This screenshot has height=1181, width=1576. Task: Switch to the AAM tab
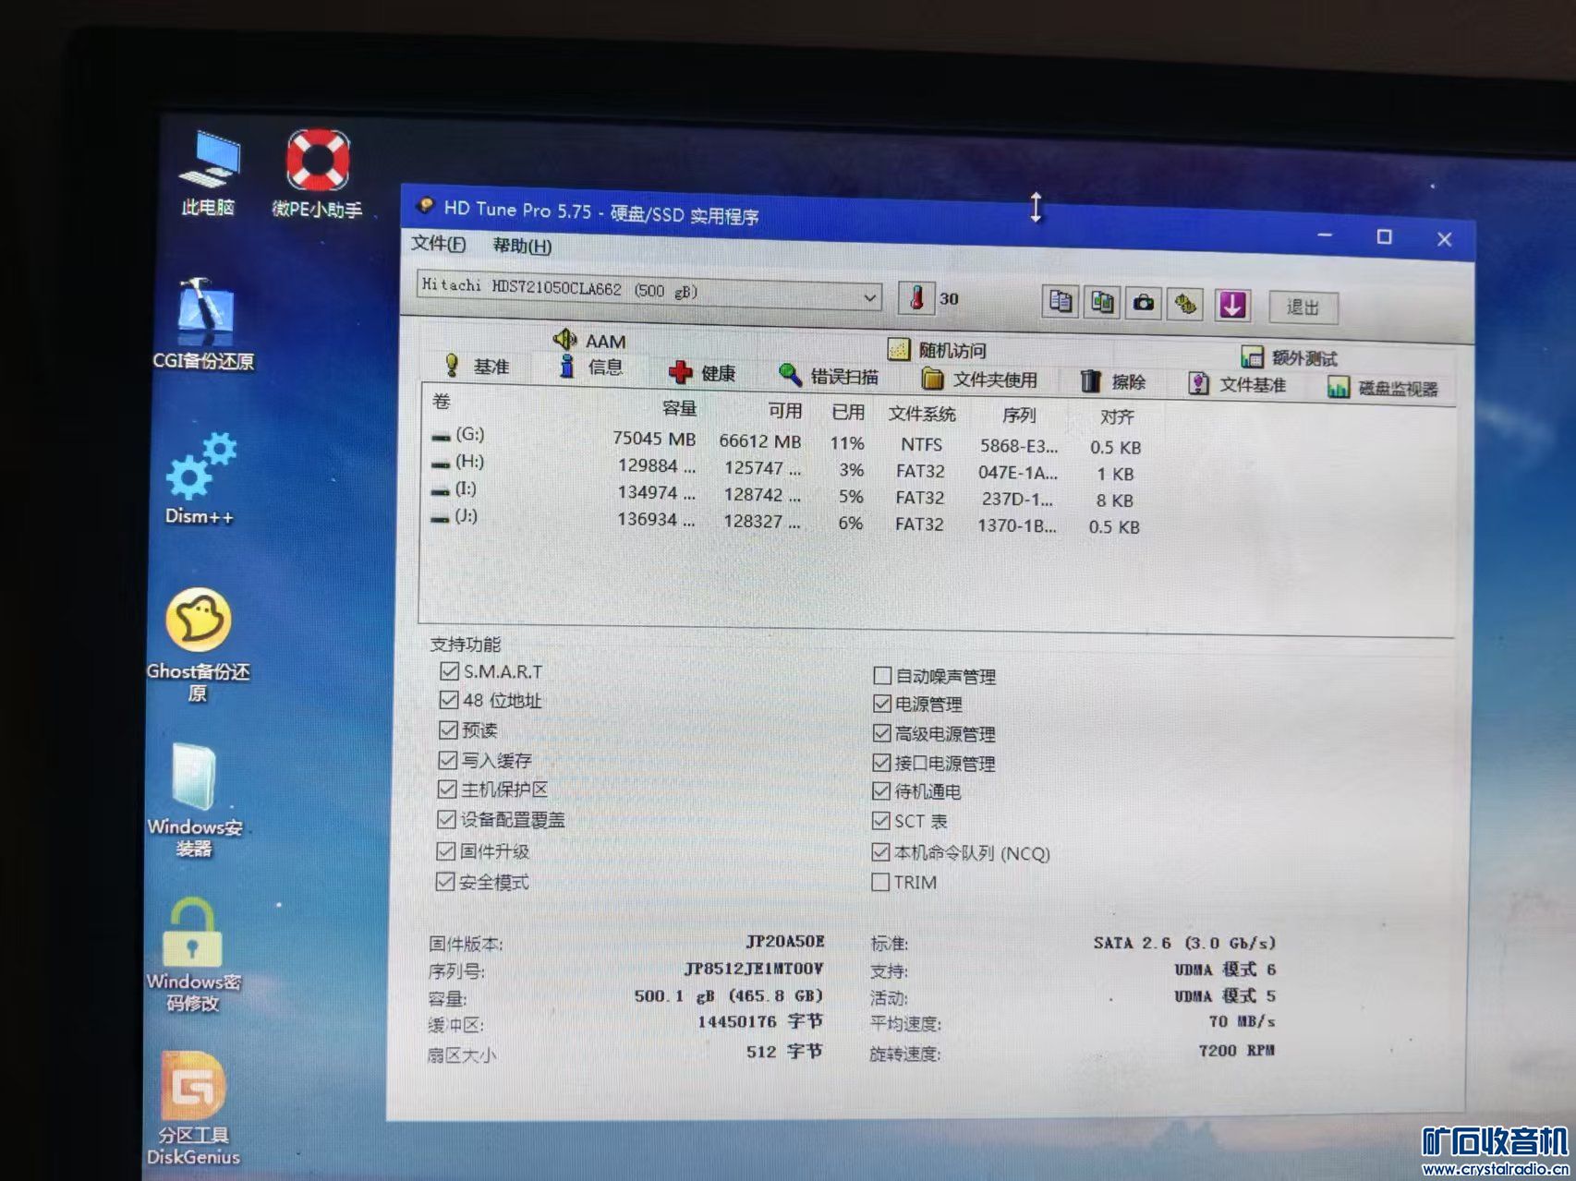click(589, 341)
